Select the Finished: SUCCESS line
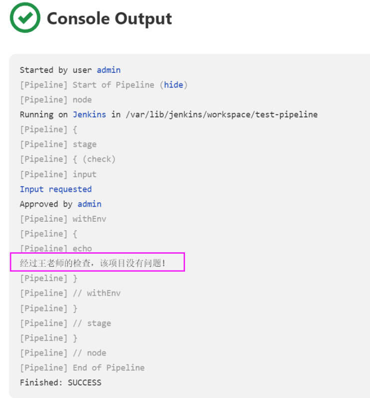Screen dimensions: 370x398 click(x=60, y=383)
